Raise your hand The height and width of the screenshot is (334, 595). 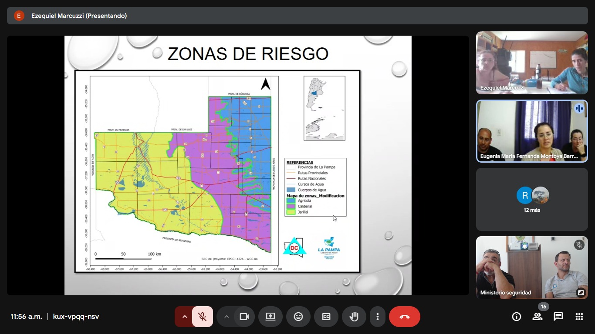tap(354, 317)
